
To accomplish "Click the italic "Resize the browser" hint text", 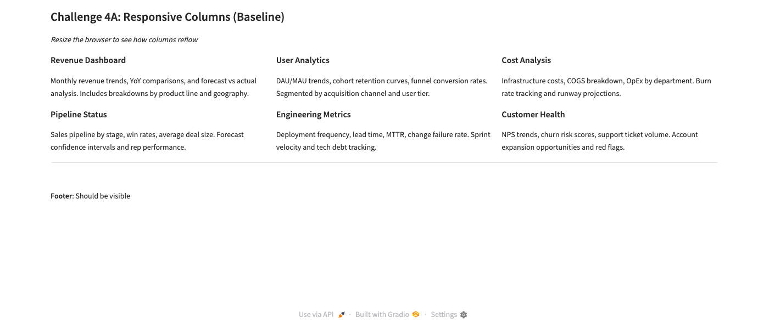I will (124, 39).
